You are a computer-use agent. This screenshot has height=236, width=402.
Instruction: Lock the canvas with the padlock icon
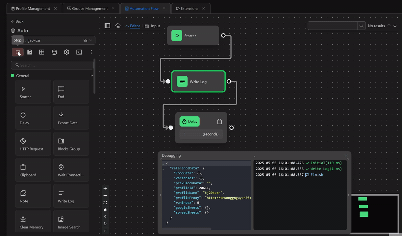105,210
